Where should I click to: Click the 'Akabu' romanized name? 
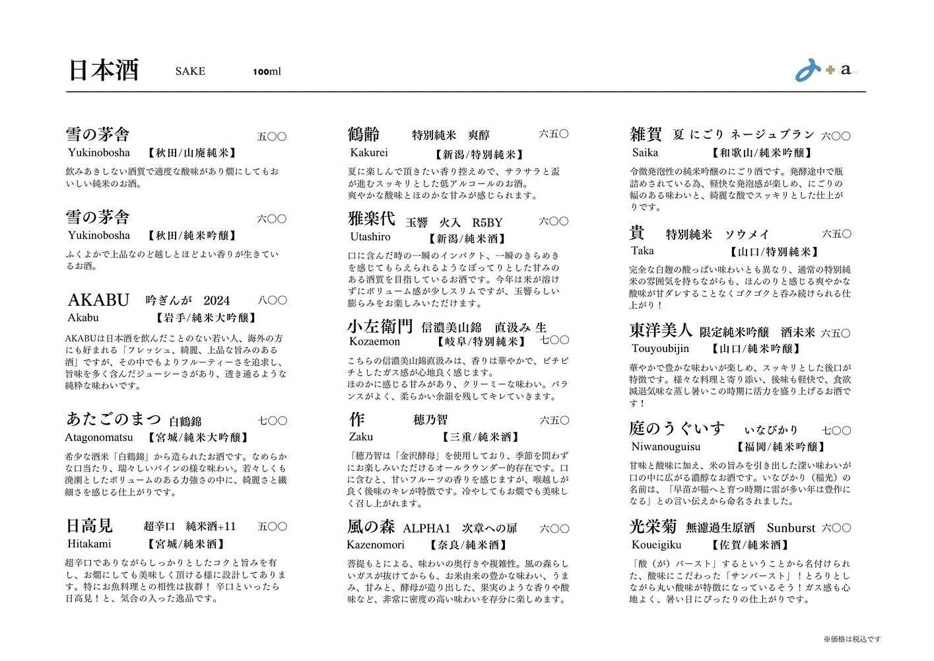click(x=83, y=318)
